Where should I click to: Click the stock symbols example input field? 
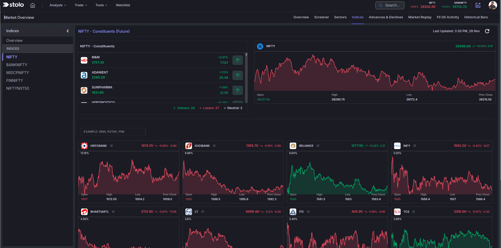[x=112, y=131]
